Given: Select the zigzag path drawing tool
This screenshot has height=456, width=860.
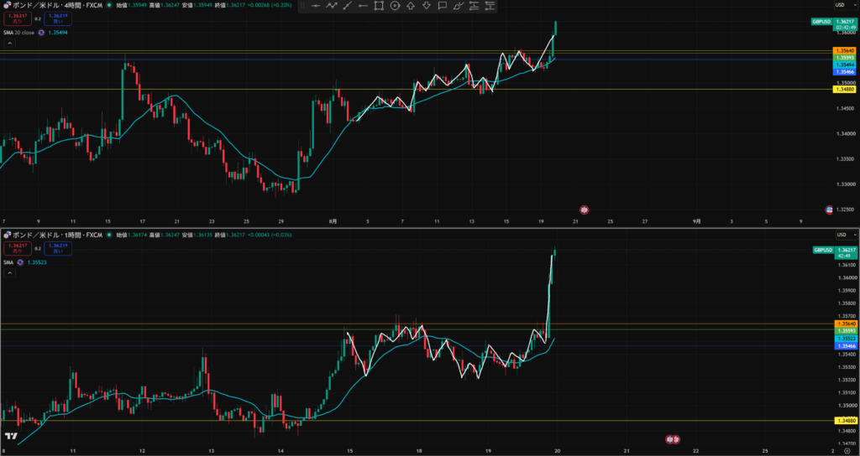Looking at the screenshot, I should point(331,6).
